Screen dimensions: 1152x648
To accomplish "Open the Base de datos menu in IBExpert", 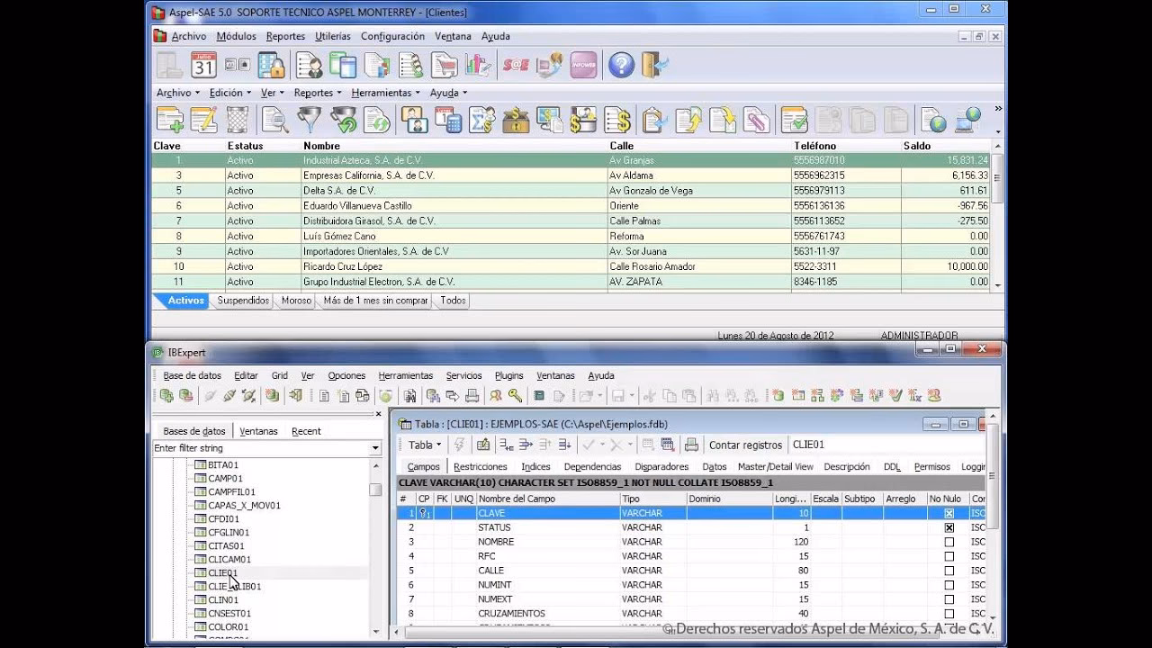I will pyautogui.click(x=192, y=375).
